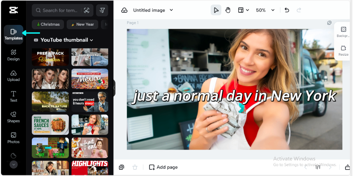353x176 pixels.
Task: Expand sidebar with down chevron button
Action: click(13, 164)
